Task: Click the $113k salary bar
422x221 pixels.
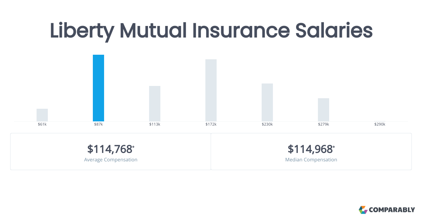Action: (x=155, y=103)
